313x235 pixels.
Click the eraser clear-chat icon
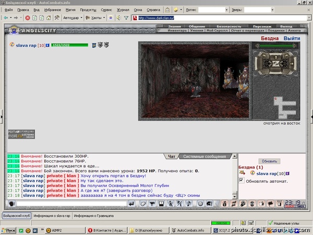click(143, 204)
